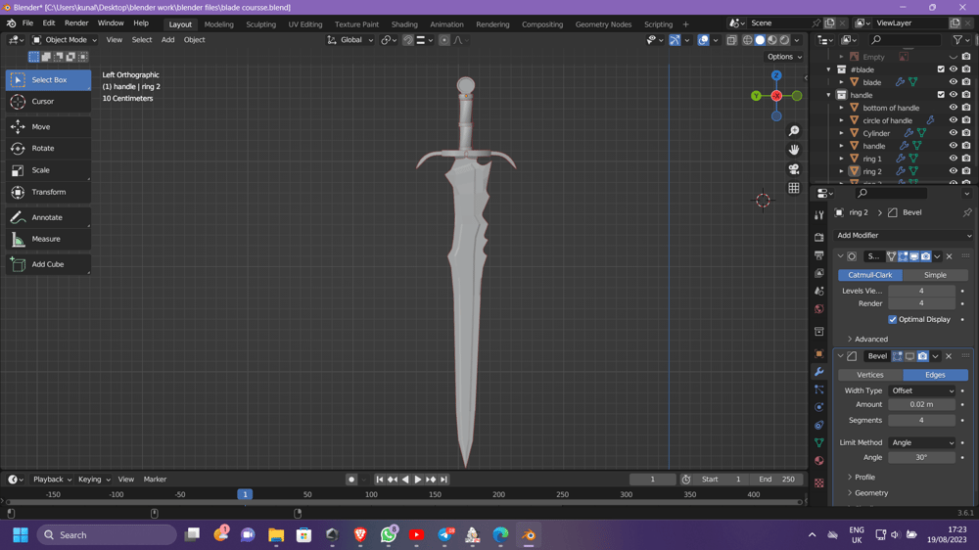Screen dimensions: 979x550
Task: Disable ring 1 in renders camera icon
Action: coord(966,159)
